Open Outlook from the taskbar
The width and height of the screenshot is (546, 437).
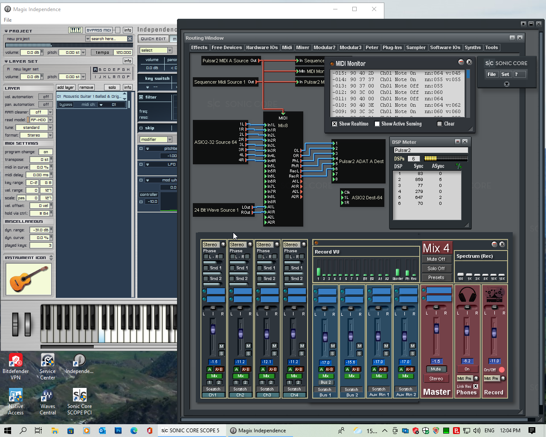[102, 431]
